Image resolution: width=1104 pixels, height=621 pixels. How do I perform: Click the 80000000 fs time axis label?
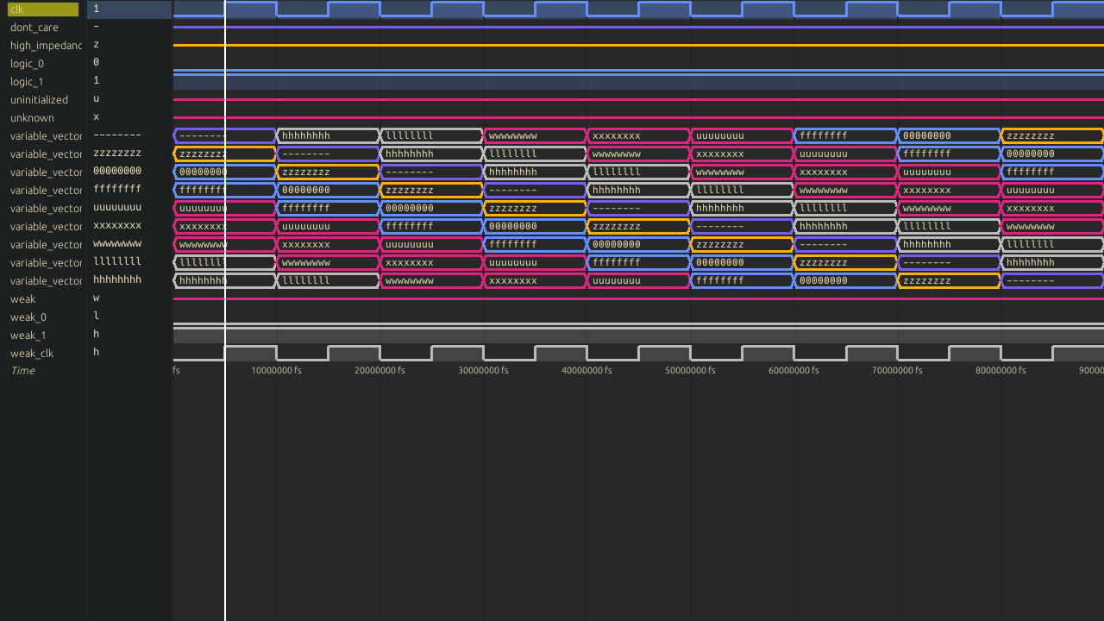click(x=1000, y=371)
